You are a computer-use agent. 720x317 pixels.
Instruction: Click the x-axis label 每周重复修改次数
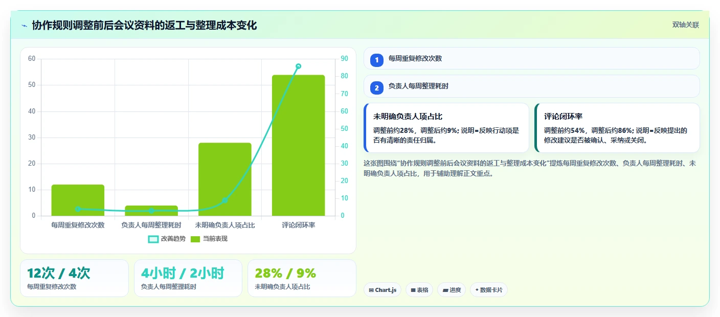(x=78, y=225)
